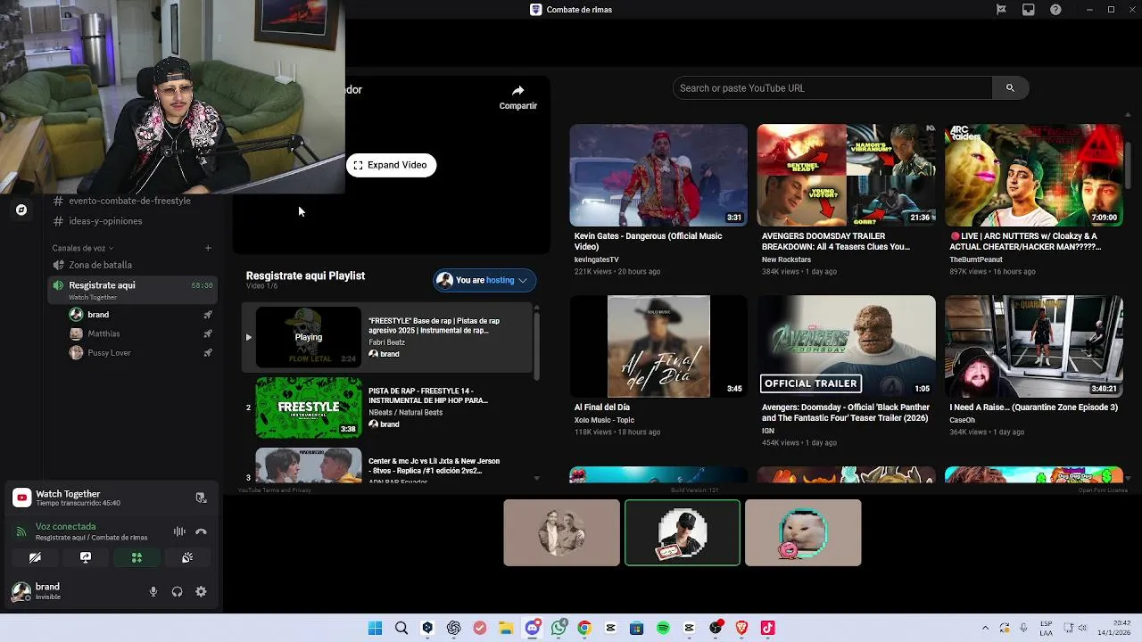Open WhatsApp from the taskbar
The image size is (1142, 642).
pos(559,628)
